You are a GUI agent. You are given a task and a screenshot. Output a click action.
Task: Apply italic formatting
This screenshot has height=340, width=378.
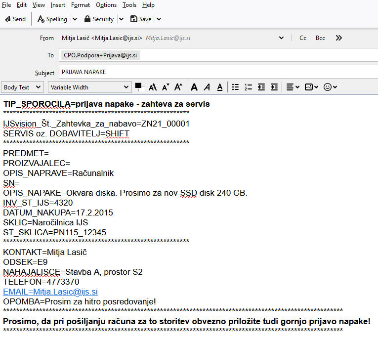(x=207, y=87)
